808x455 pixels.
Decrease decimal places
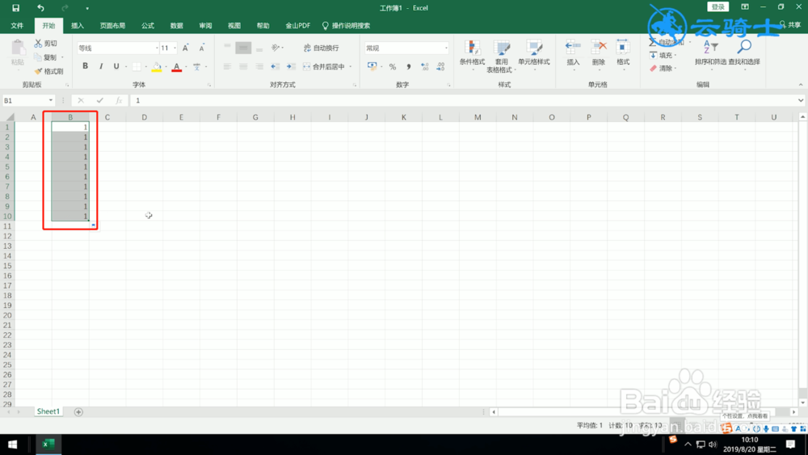pos(440,66)
